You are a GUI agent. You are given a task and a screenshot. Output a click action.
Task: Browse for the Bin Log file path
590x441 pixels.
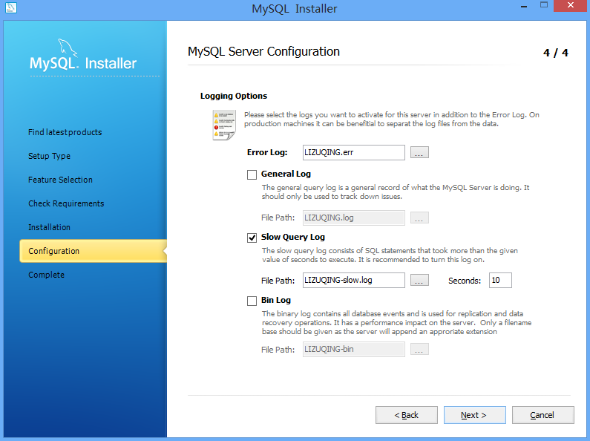pos(419,350)
